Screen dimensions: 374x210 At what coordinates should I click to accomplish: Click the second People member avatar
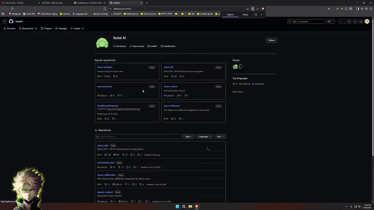pos(241,67)
